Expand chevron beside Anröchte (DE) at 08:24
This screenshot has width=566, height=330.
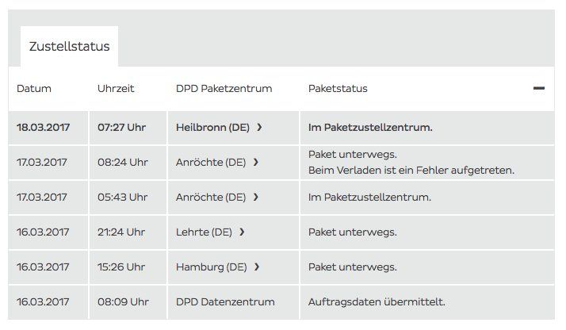click(256, 162)
